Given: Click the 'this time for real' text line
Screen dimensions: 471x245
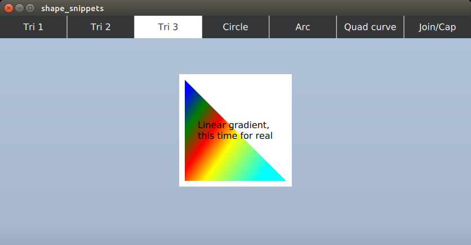Looking at the screenshot, I should tap(235, 135).
